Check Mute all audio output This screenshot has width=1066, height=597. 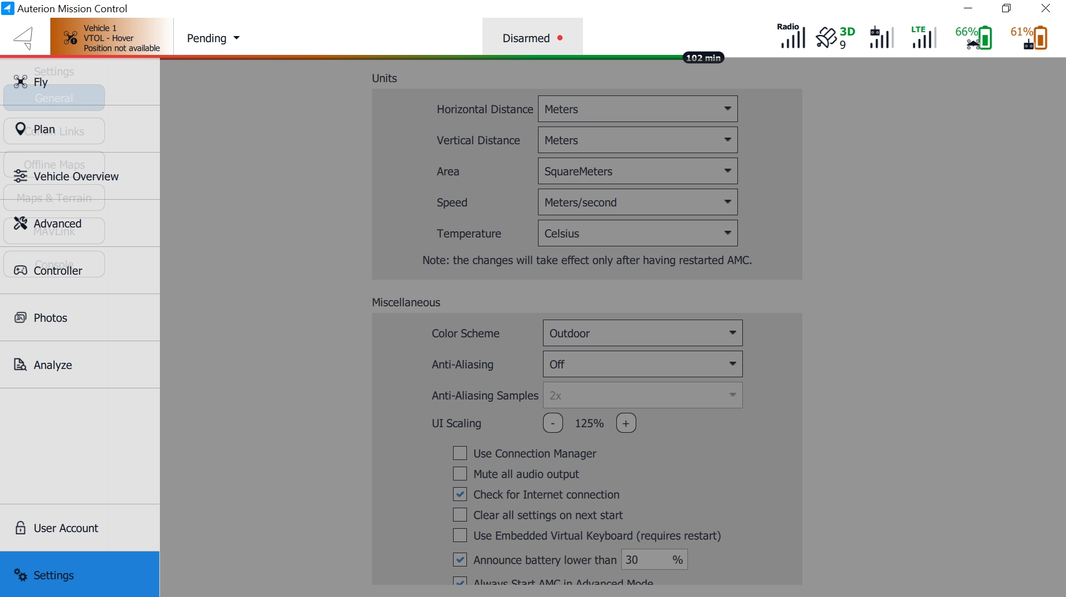click(x=460, y=474)
